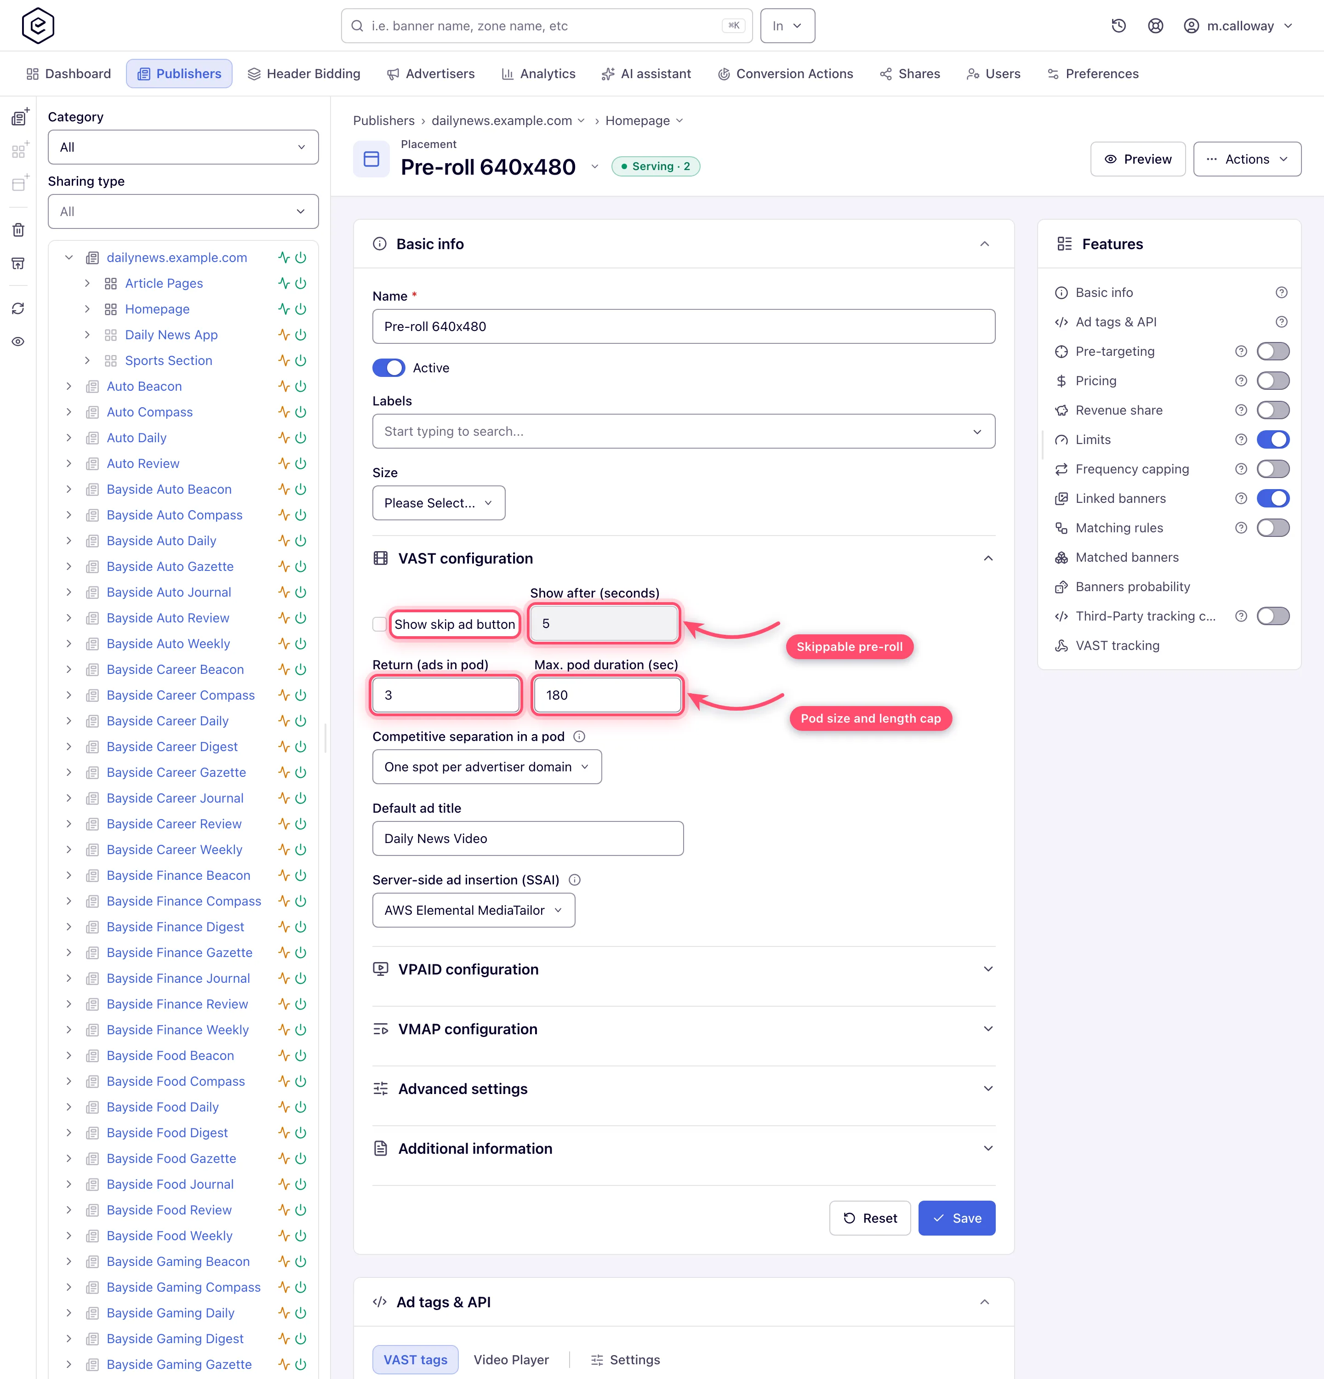1324x1379 pixels.
Task: Focus the banner search field
Action: click(x=547, y=26)
